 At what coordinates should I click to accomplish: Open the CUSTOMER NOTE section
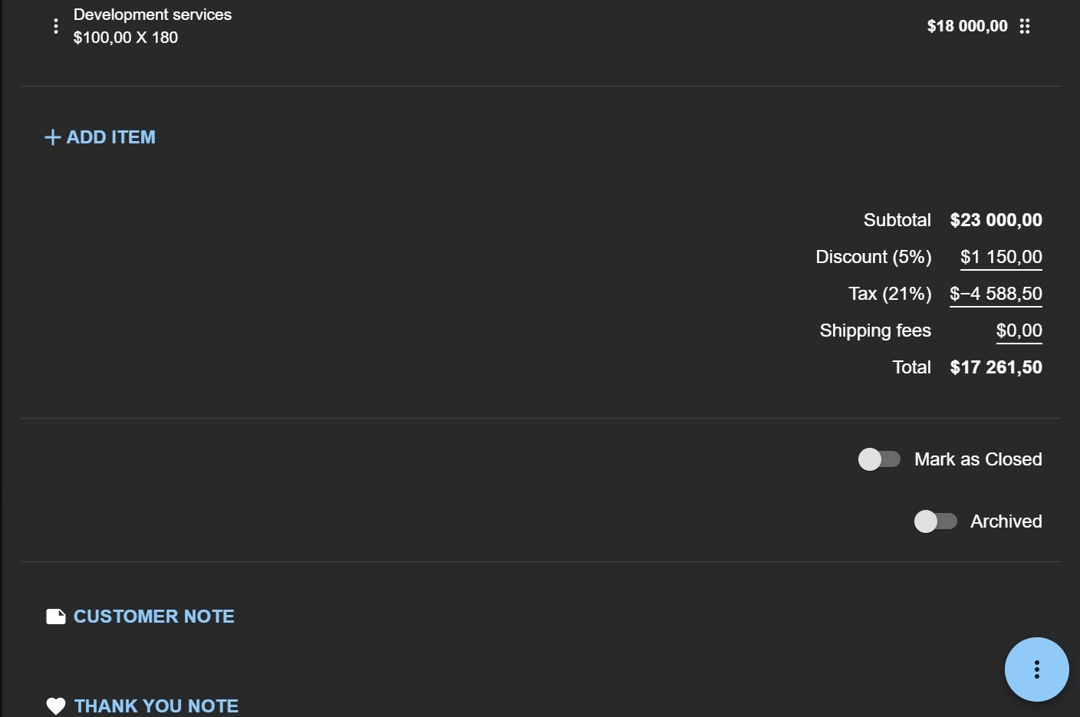[x=154, y=617]
